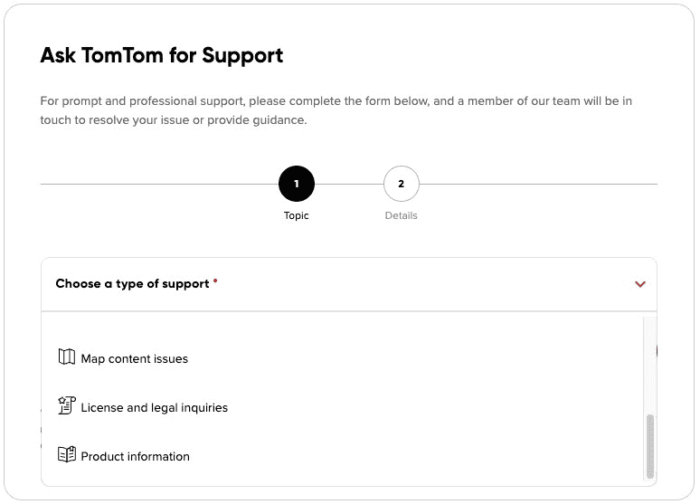Click the support form description paragraph
This screenshot has height=504, width=700.
(x=336, y=110)
